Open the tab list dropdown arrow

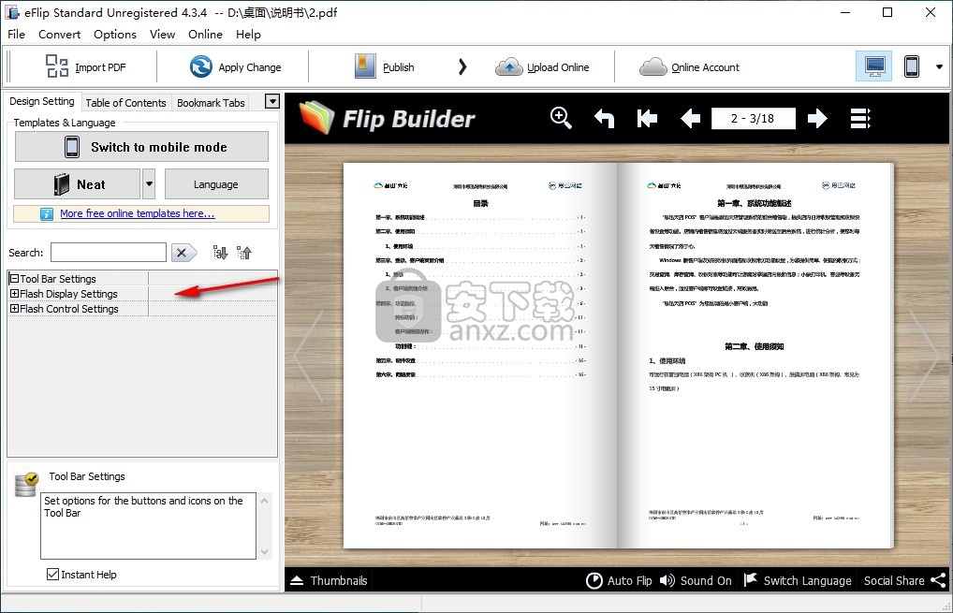(x=272, y=101)
